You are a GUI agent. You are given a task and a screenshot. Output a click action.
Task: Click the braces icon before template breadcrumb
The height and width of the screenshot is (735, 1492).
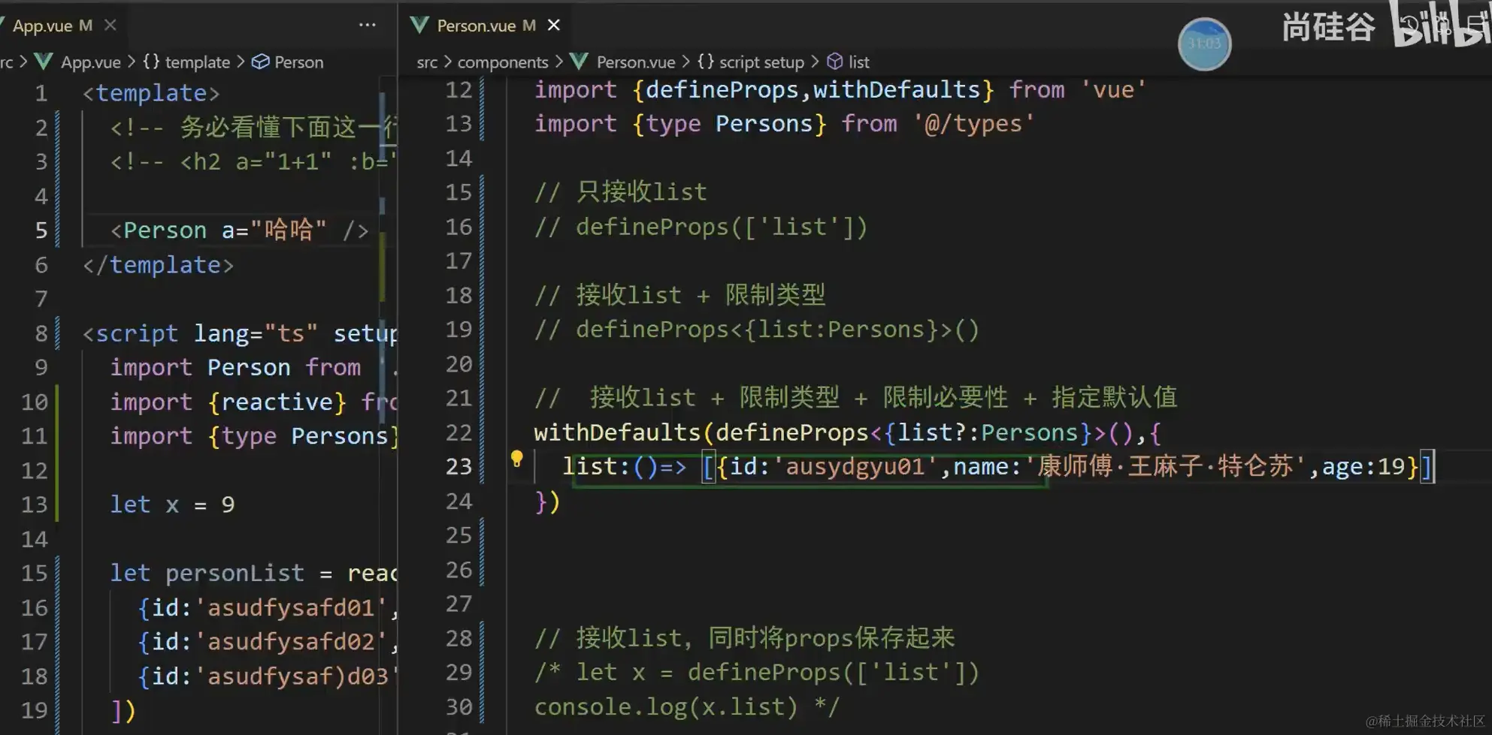151,62
